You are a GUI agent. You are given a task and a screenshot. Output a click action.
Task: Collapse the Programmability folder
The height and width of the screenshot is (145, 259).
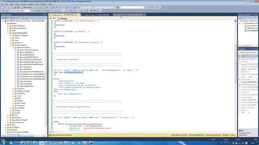pyautogui.click(x=11, y=45)
